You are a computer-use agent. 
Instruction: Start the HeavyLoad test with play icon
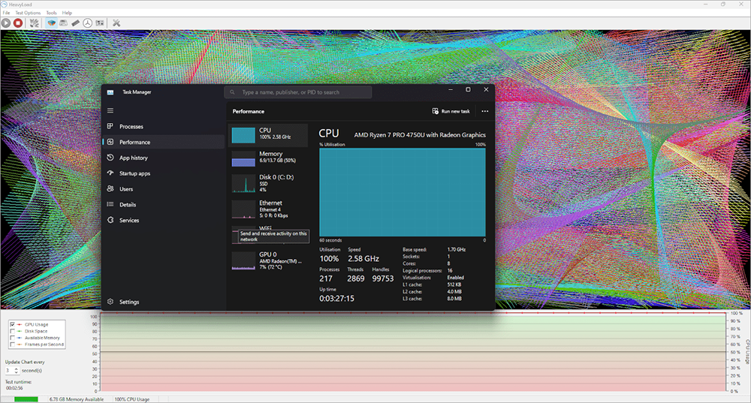click(6, 23)
